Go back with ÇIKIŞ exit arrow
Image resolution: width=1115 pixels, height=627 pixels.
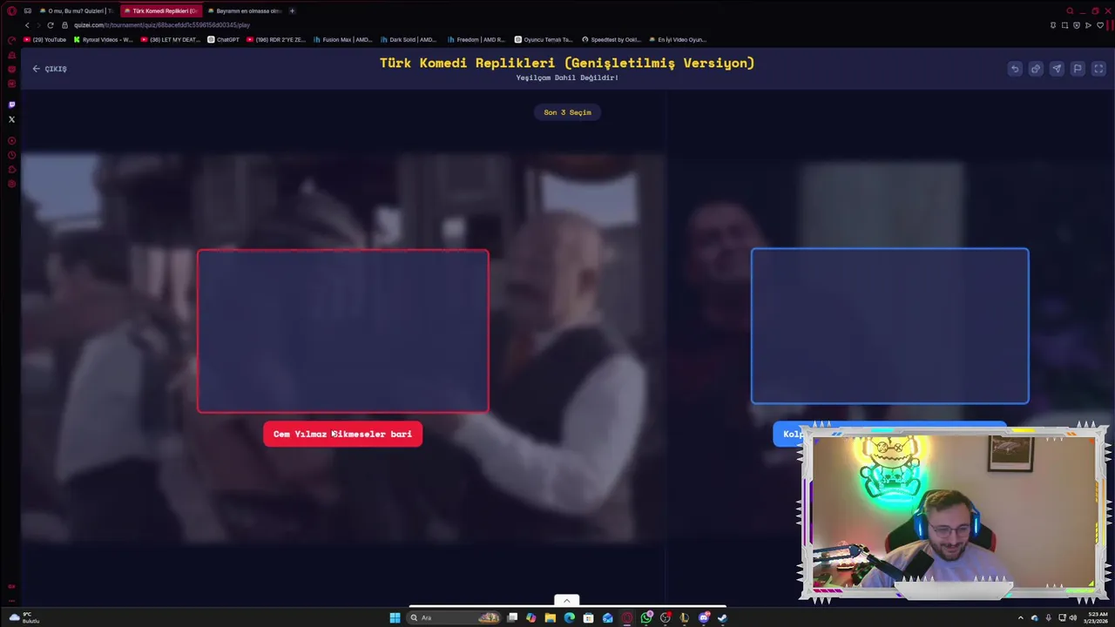click(50, 69)
